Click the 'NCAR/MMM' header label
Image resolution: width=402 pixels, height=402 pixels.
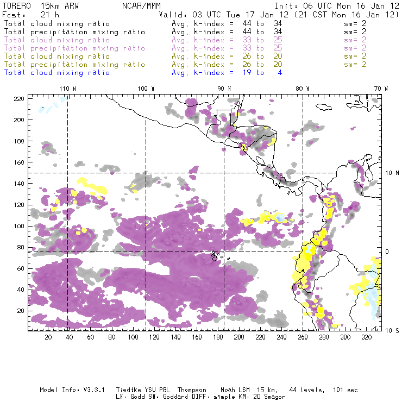click(x=141, y=6)
